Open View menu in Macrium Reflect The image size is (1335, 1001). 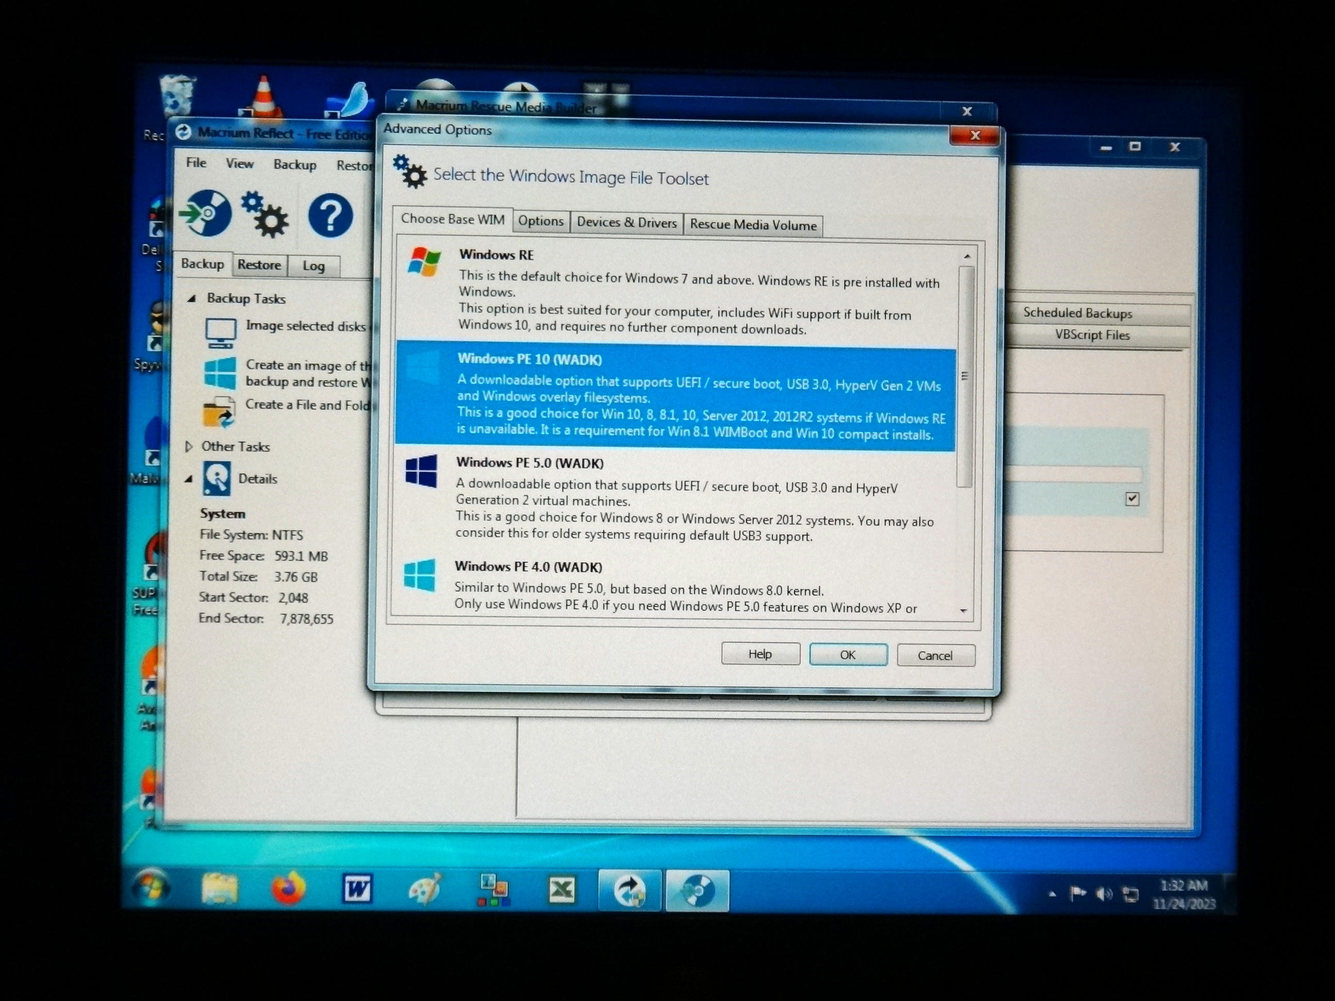coord(239,164)
